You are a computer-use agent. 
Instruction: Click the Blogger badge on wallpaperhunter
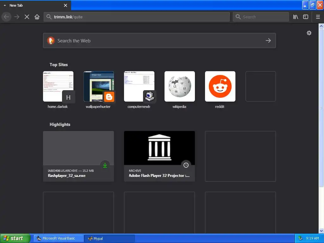click(x=109, y=97)
